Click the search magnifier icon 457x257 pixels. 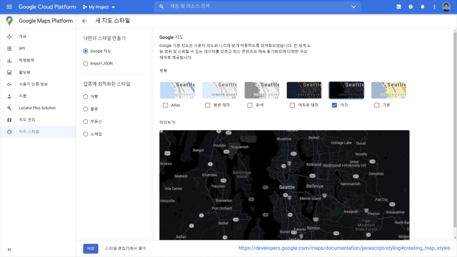pyautogui.click(x=162, y=6)
